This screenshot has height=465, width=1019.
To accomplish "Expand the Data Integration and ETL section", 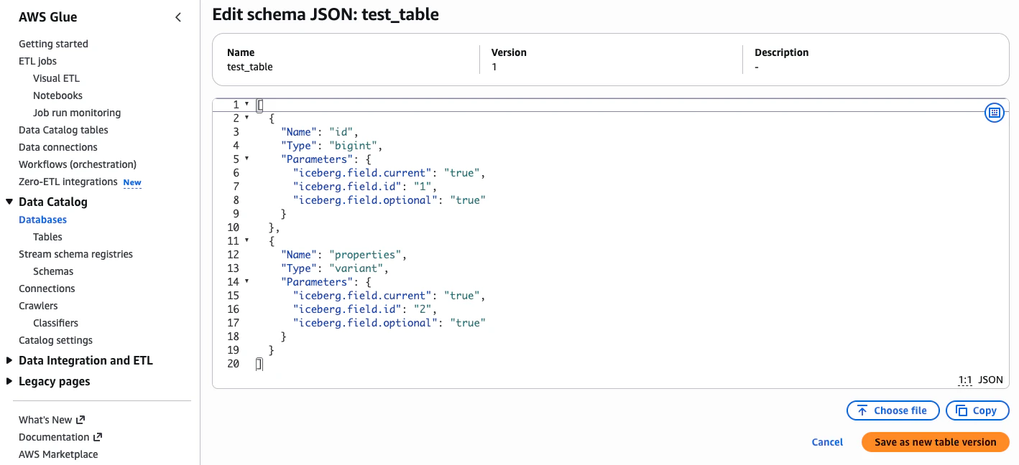I will 9,361.
